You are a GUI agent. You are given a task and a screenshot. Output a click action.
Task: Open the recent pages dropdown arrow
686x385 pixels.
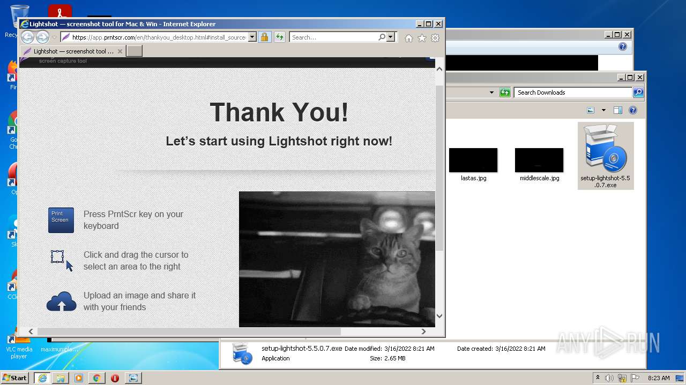click(x=54, y=37)
